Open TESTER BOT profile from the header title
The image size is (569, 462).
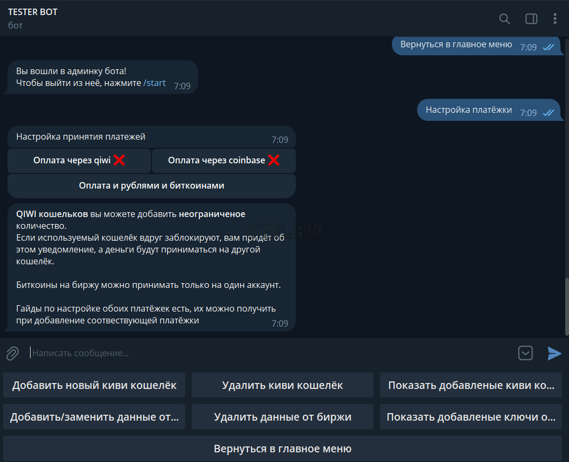(33, 12)
